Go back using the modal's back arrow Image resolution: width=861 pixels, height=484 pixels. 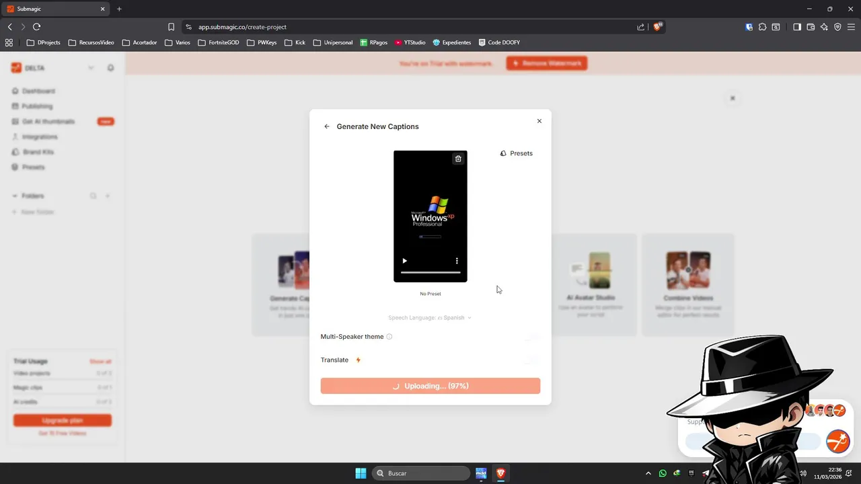pyautogui.click(x=327, y=126)
